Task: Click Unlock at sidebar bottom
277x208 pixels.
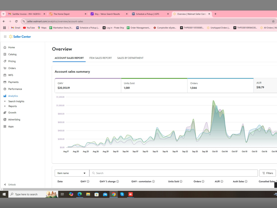Action: pos(10,184)
